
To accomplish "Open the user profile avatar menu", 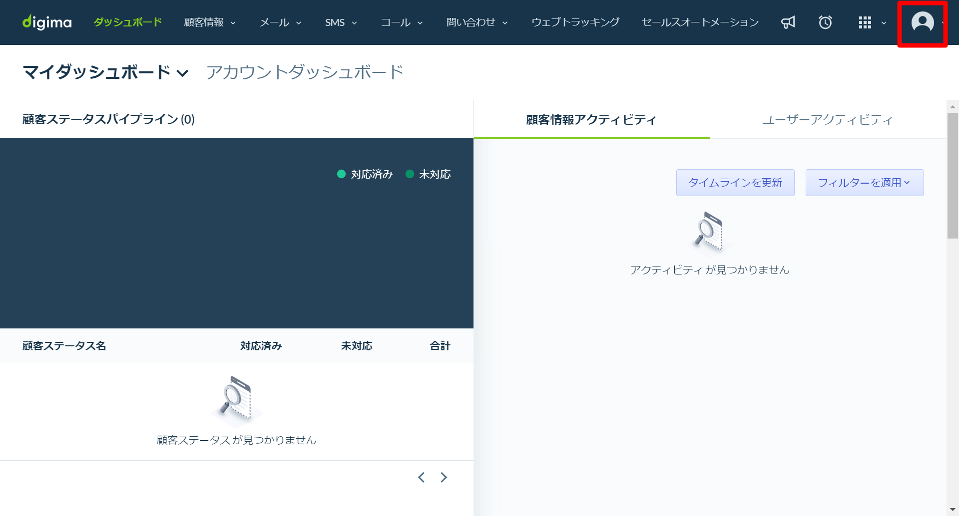I will pyautogui.click(x=923, y=22).
